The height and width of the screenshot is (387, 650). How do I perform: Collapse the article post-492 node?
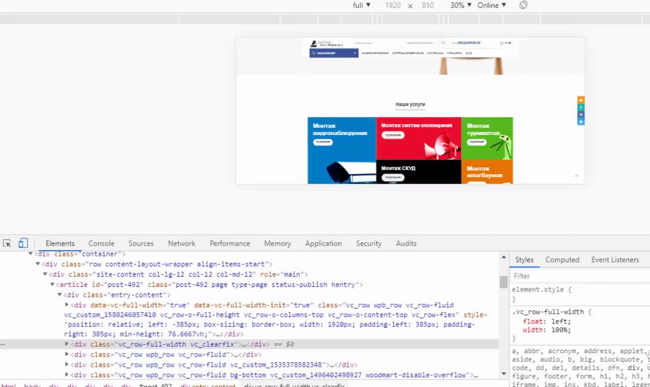click(53, 285)
